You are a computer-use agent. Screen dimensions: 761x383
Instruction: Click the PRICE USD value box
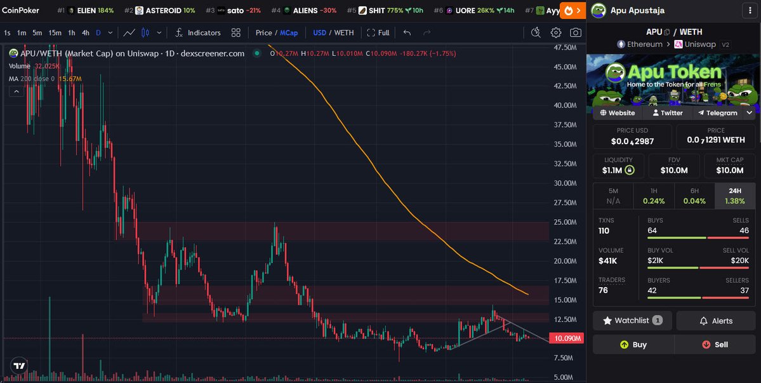[632, 137]
